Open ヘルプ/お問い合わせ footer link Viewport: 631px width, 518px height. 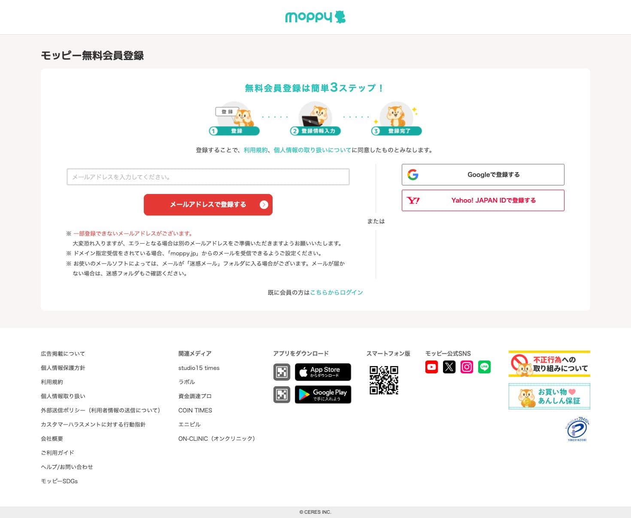67,467
